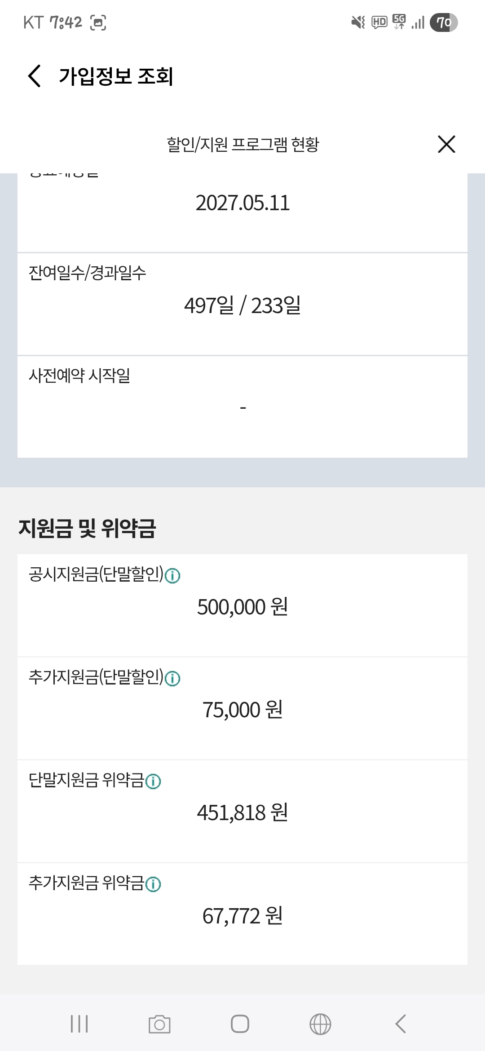Tap the battery indicator in status bar
485x1051 pixels.
(x=444, y=22)
